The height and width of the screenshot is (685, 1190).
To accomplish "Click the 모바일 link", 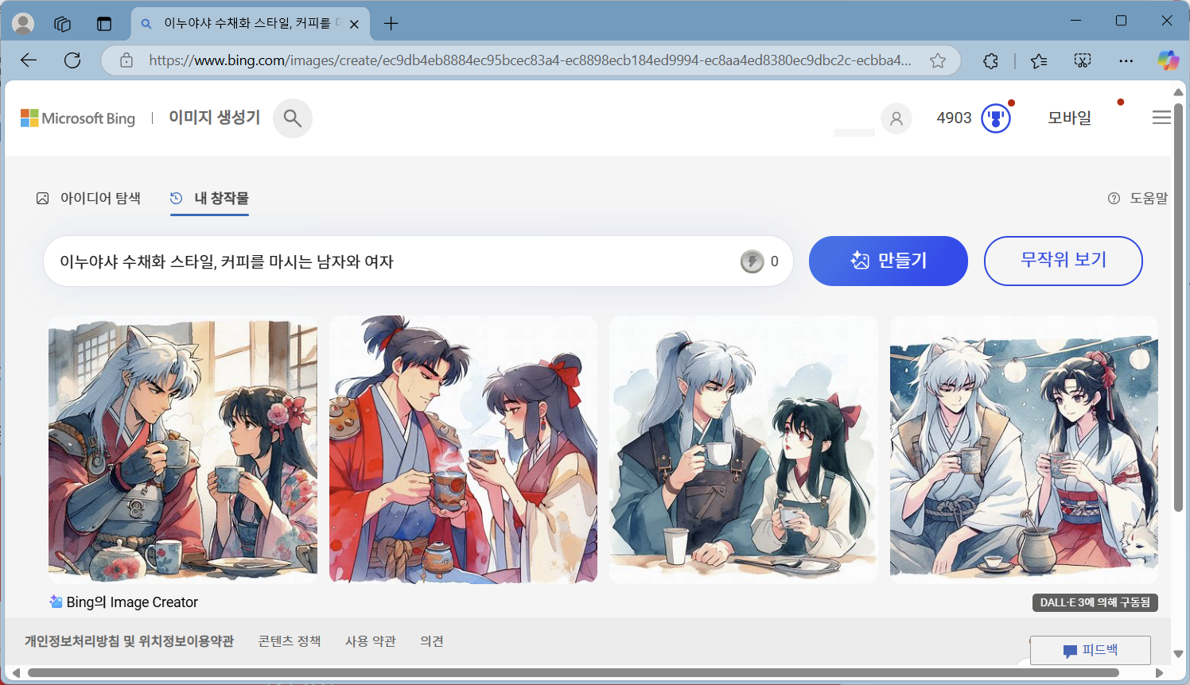I will point(1069,118).
